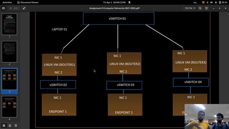Click the ENDPOINT 2 label
This screenshot has height=129, width=229.
coord(124,113)
